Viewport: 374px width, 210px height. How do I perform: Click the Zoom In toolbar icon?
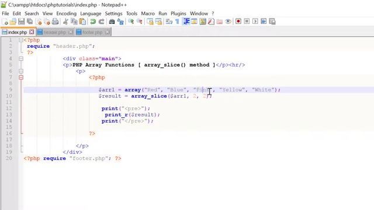pyautogui.click(x=131, y=22)
